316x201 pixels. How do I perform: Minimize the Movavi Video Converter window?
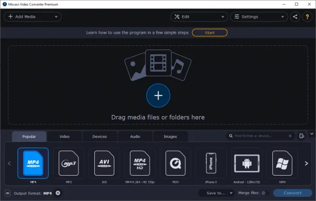point(284,4)
